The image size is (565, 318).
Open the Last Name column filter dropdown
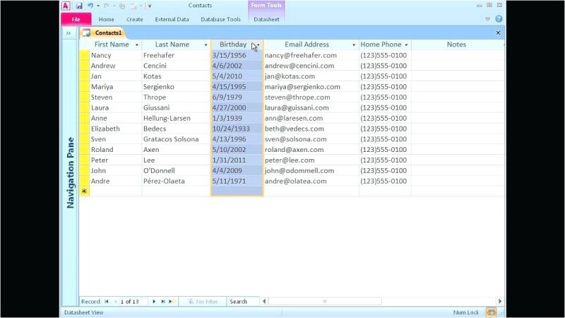[x=206, y=45]
